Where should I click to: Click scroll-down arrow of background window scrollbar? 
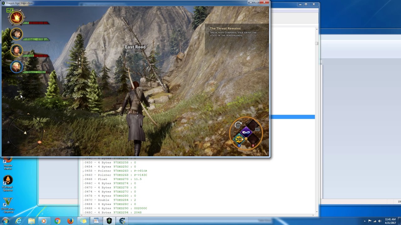[317, 212]
